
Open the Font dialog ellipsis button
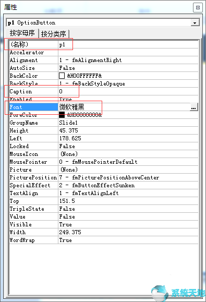[193, 107]
